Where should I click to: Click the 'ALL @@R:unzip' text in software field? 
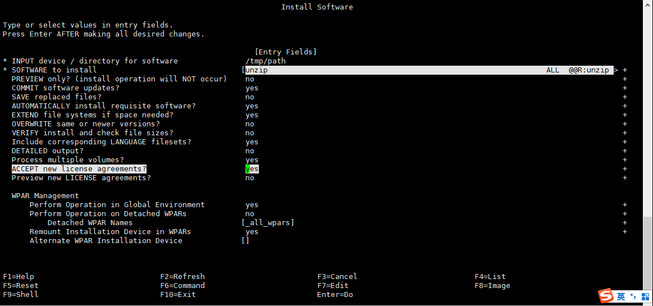coord(578,70)
